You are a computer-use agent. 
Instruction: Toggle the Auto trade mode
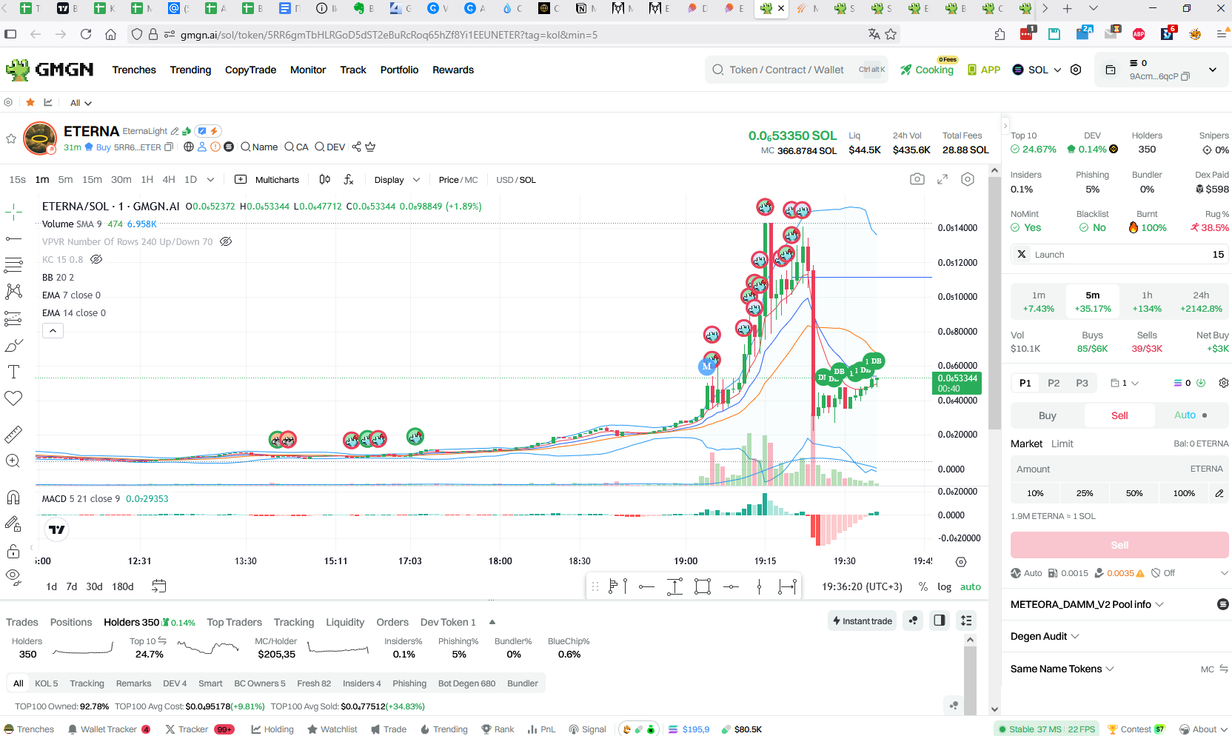(x=1191, y=415)
